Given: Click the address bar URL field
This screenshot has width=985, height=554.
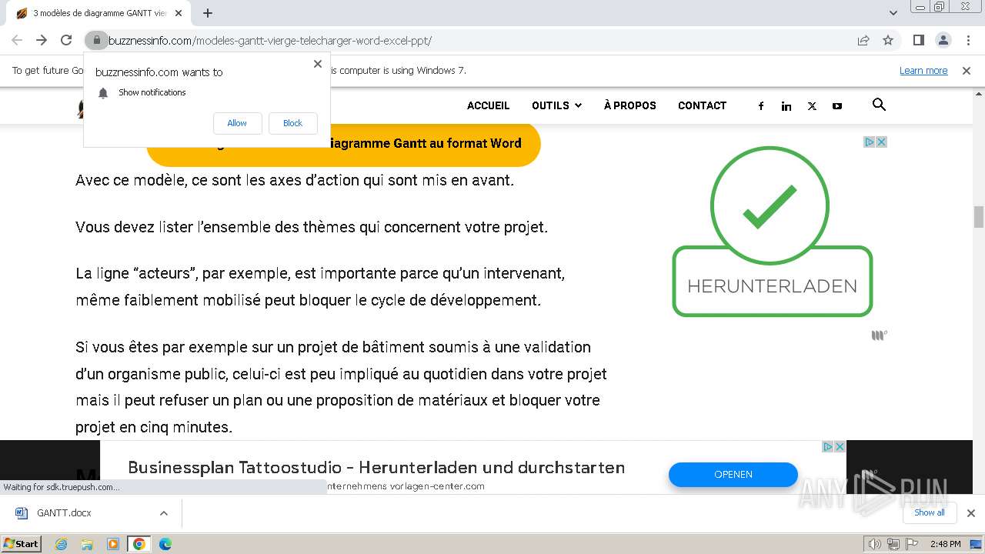Looking at the screenshot, I should [x=477, y=41].
